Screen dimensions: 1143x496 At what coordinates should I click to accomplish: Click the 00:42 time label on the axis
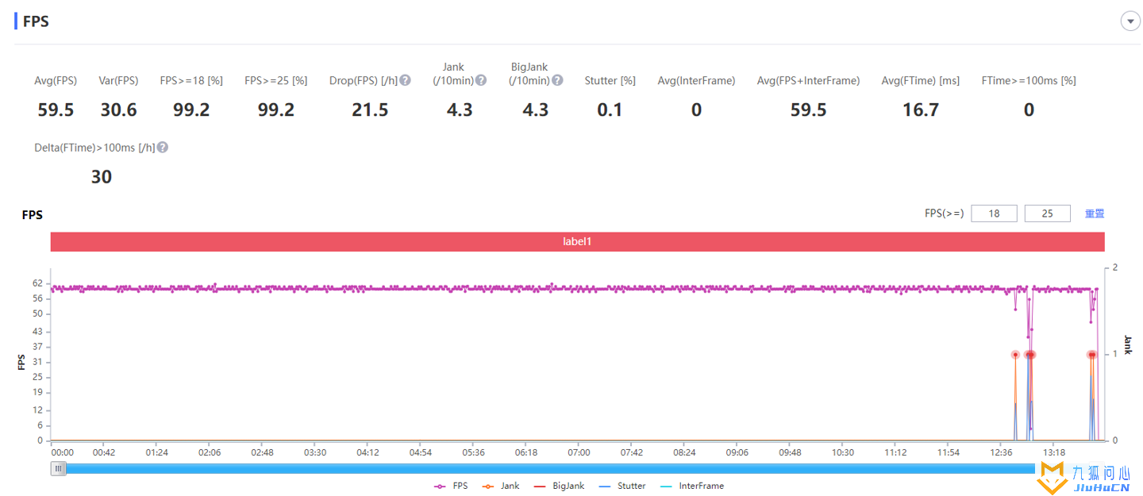pos(104,452)
